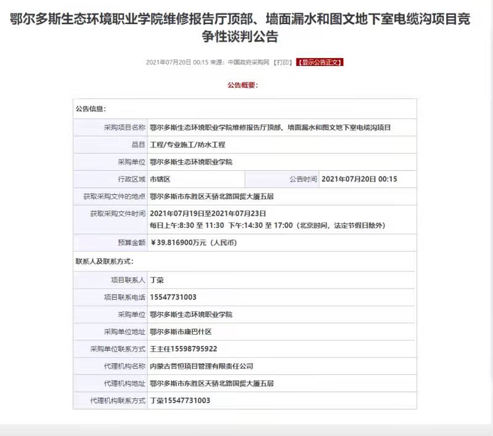Select the 采购单位地址 value 鄂尔多斯市康巴什区
The width and height of the screenshot is (493, 436).
pyautogui.click(x=181, y=332)
